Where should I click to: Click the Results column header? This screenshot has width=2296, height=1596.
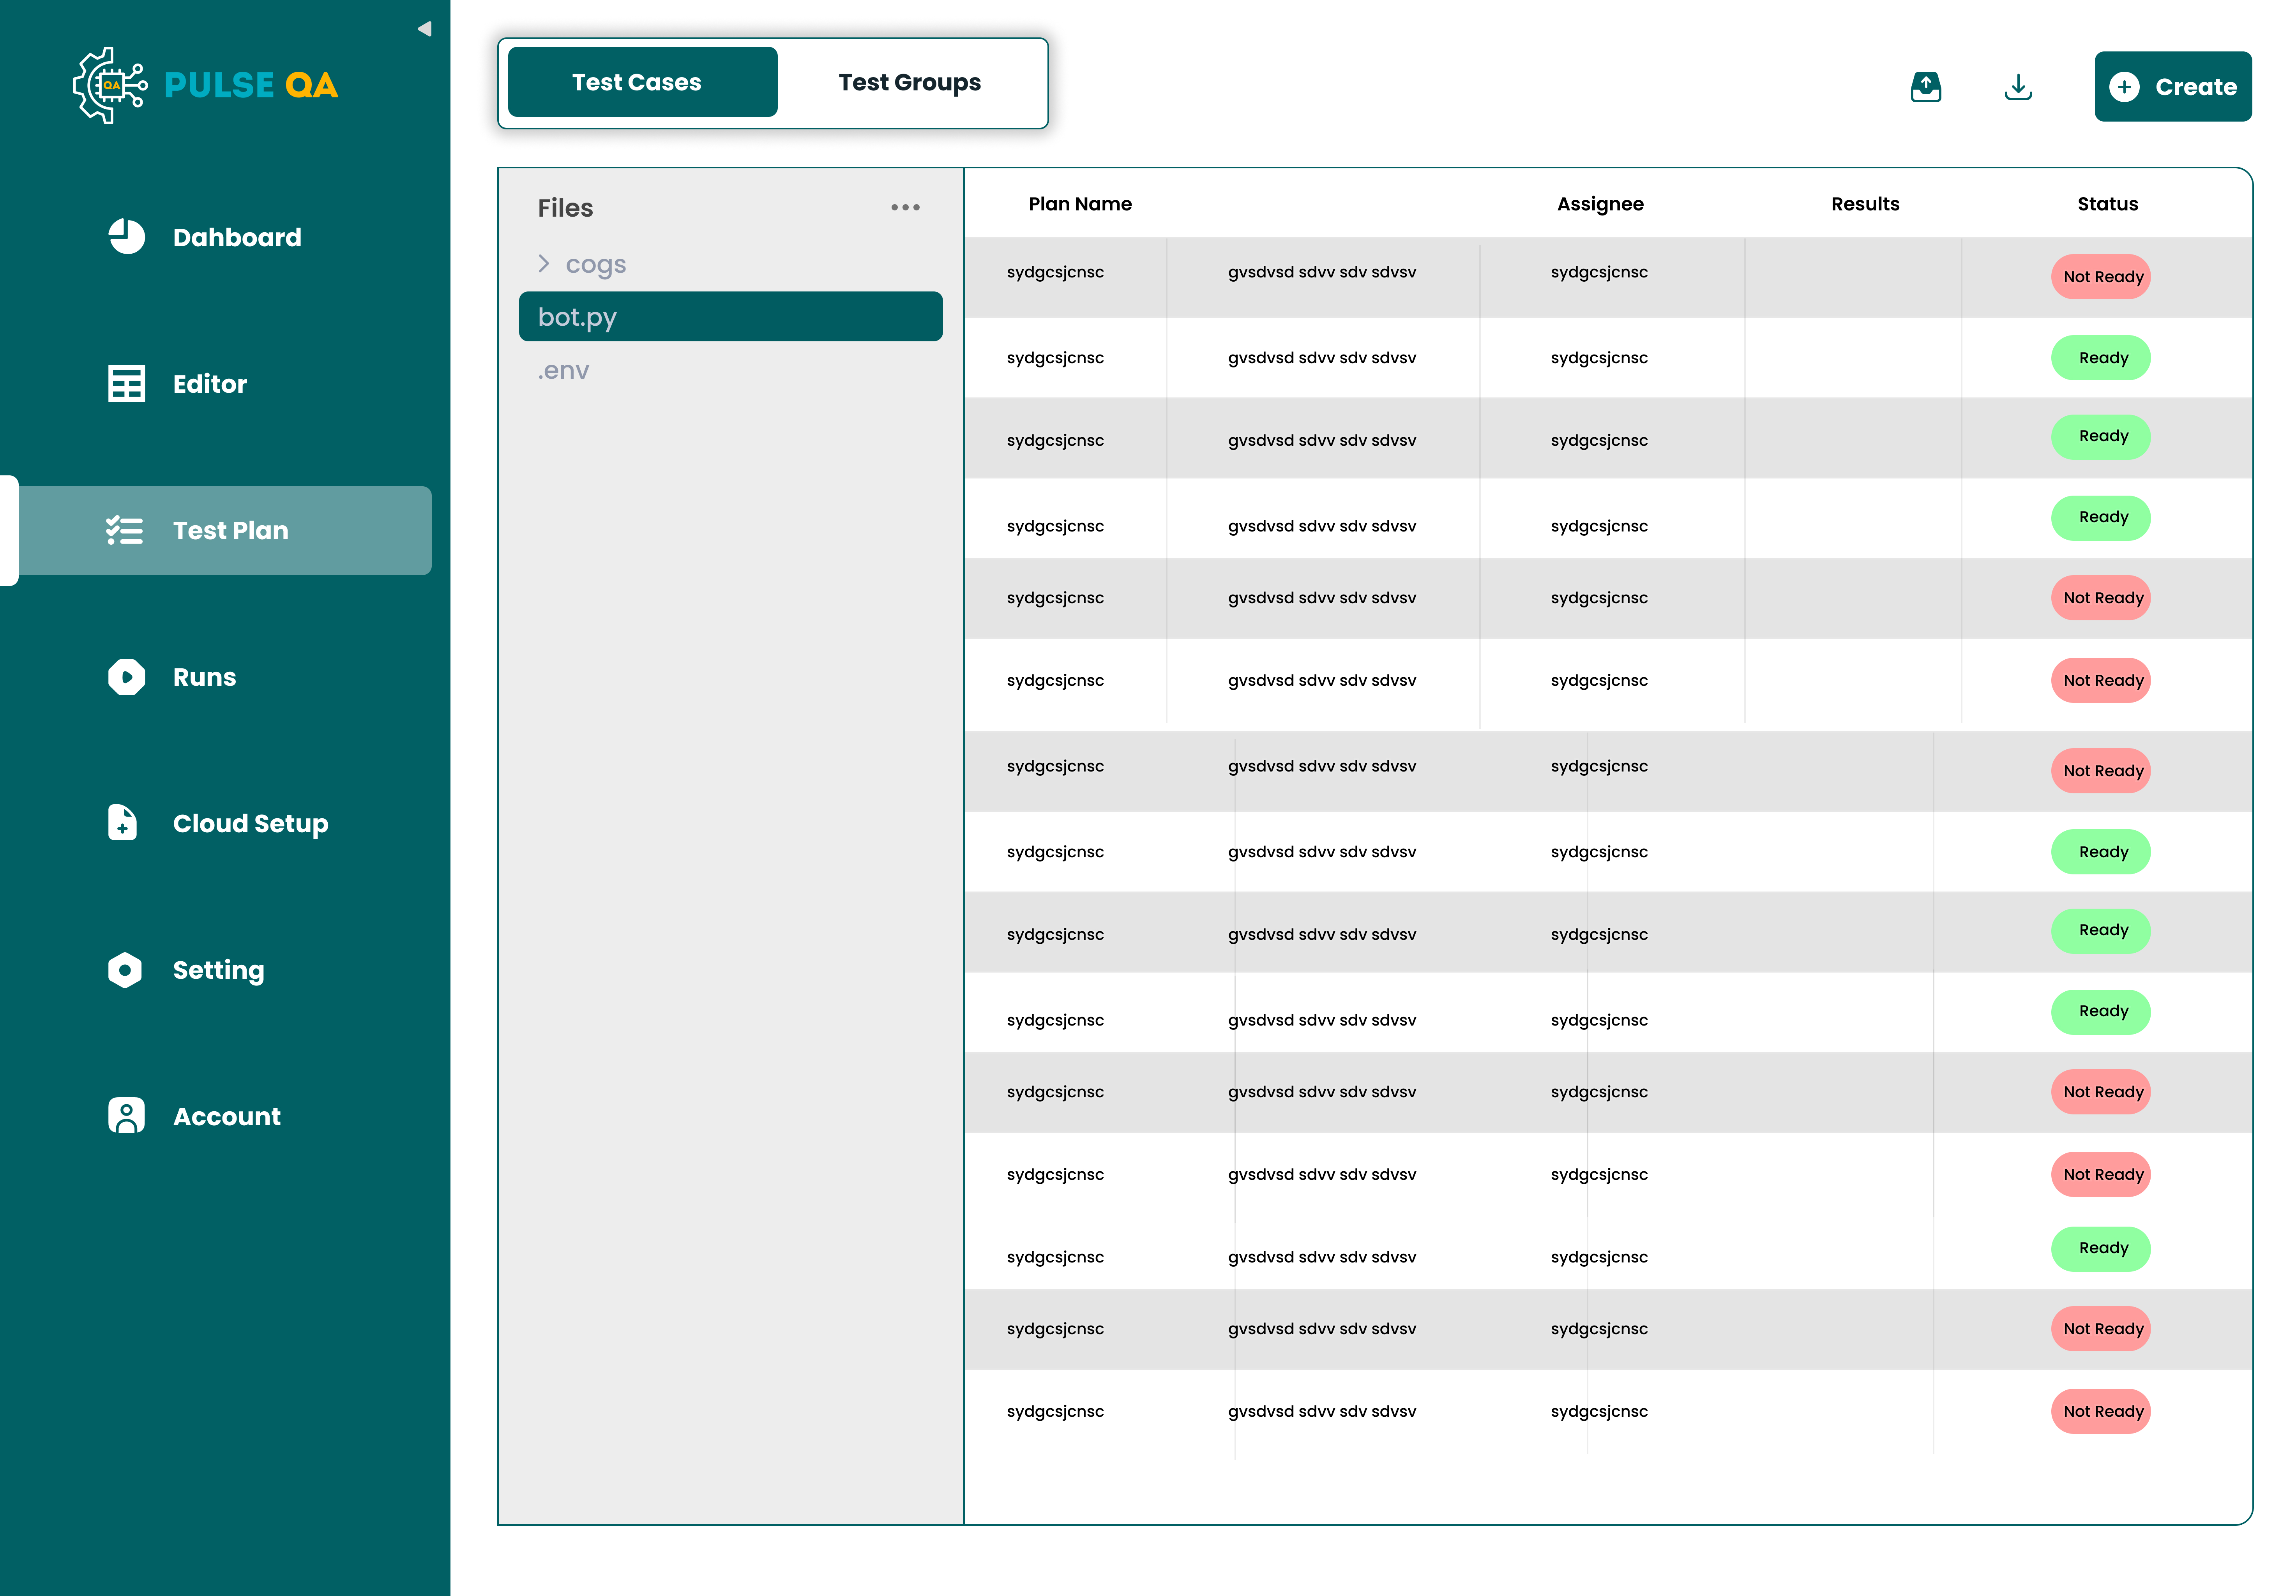[x=1865, y=204]
